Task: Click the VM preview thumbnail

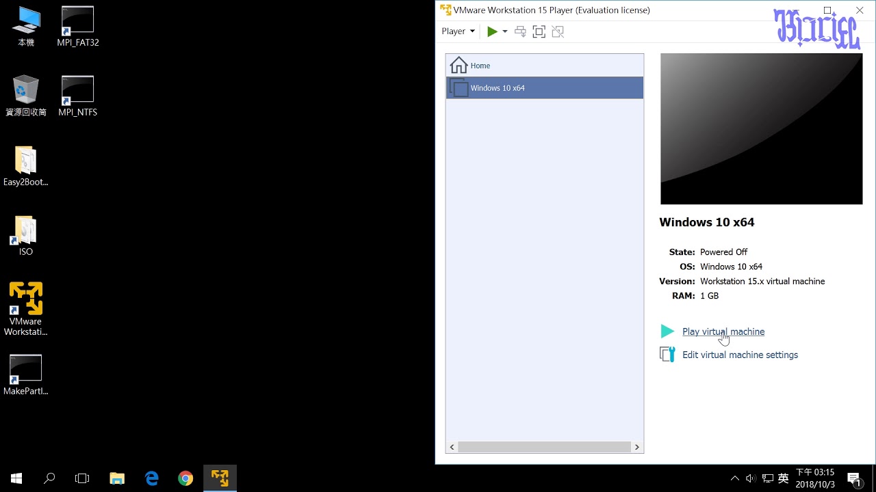Action: pos(761,129)
